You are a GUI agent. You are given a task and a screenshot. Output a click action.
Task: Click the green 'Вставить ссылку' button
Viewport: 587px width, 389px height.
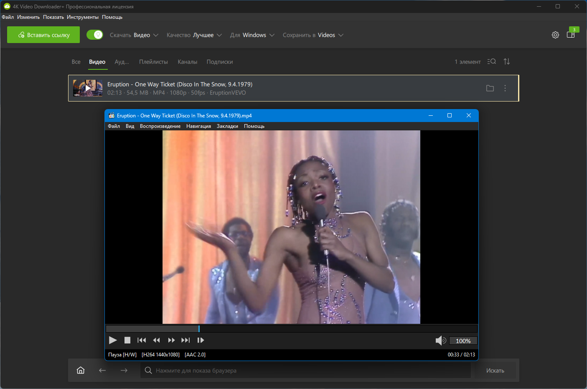(43, 35)
